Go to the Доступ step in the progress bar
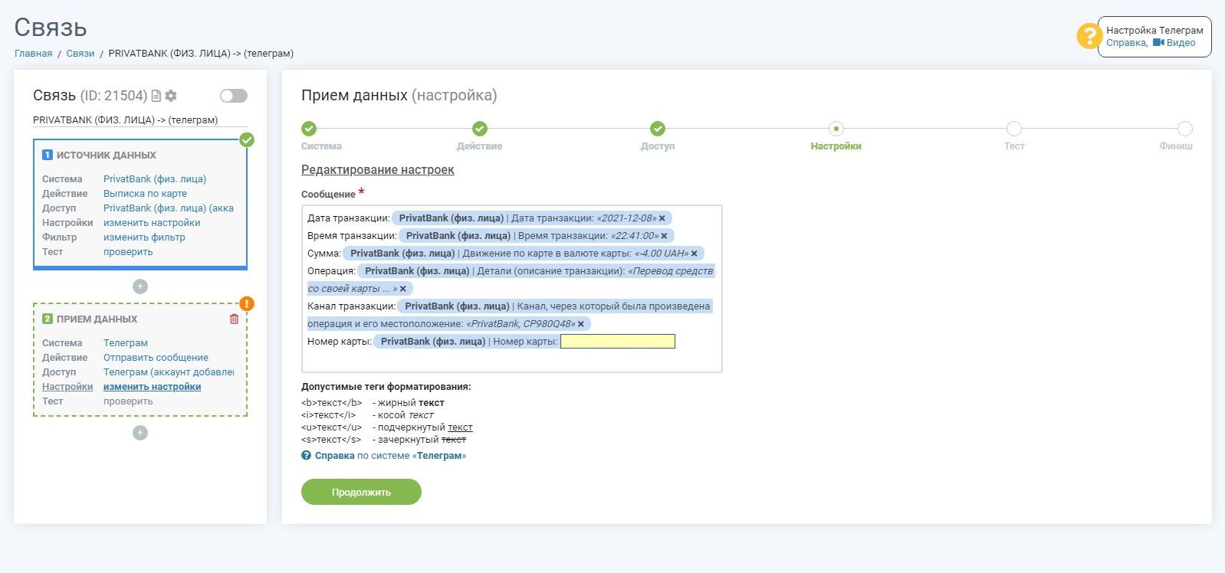Screen dimensions: 1225x573 coord(658,129)
